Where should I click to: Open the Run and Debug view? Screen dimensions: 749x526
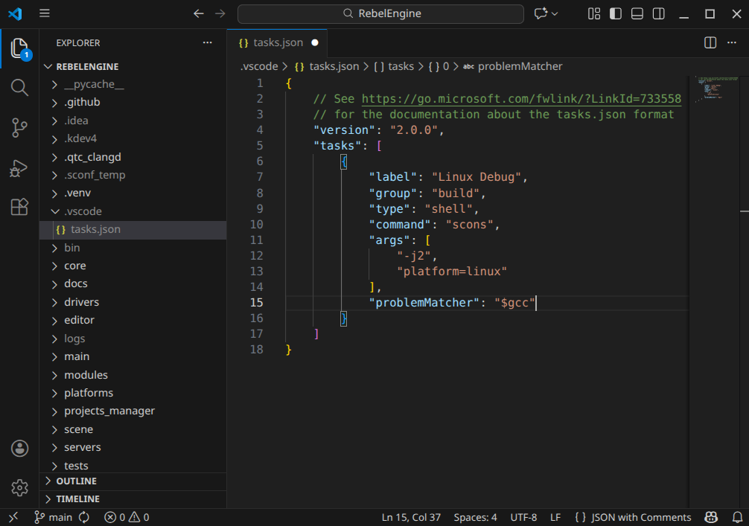19,168
